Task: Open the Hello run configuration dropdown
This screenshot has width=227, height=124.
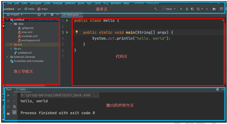Action: coord(169,9)
